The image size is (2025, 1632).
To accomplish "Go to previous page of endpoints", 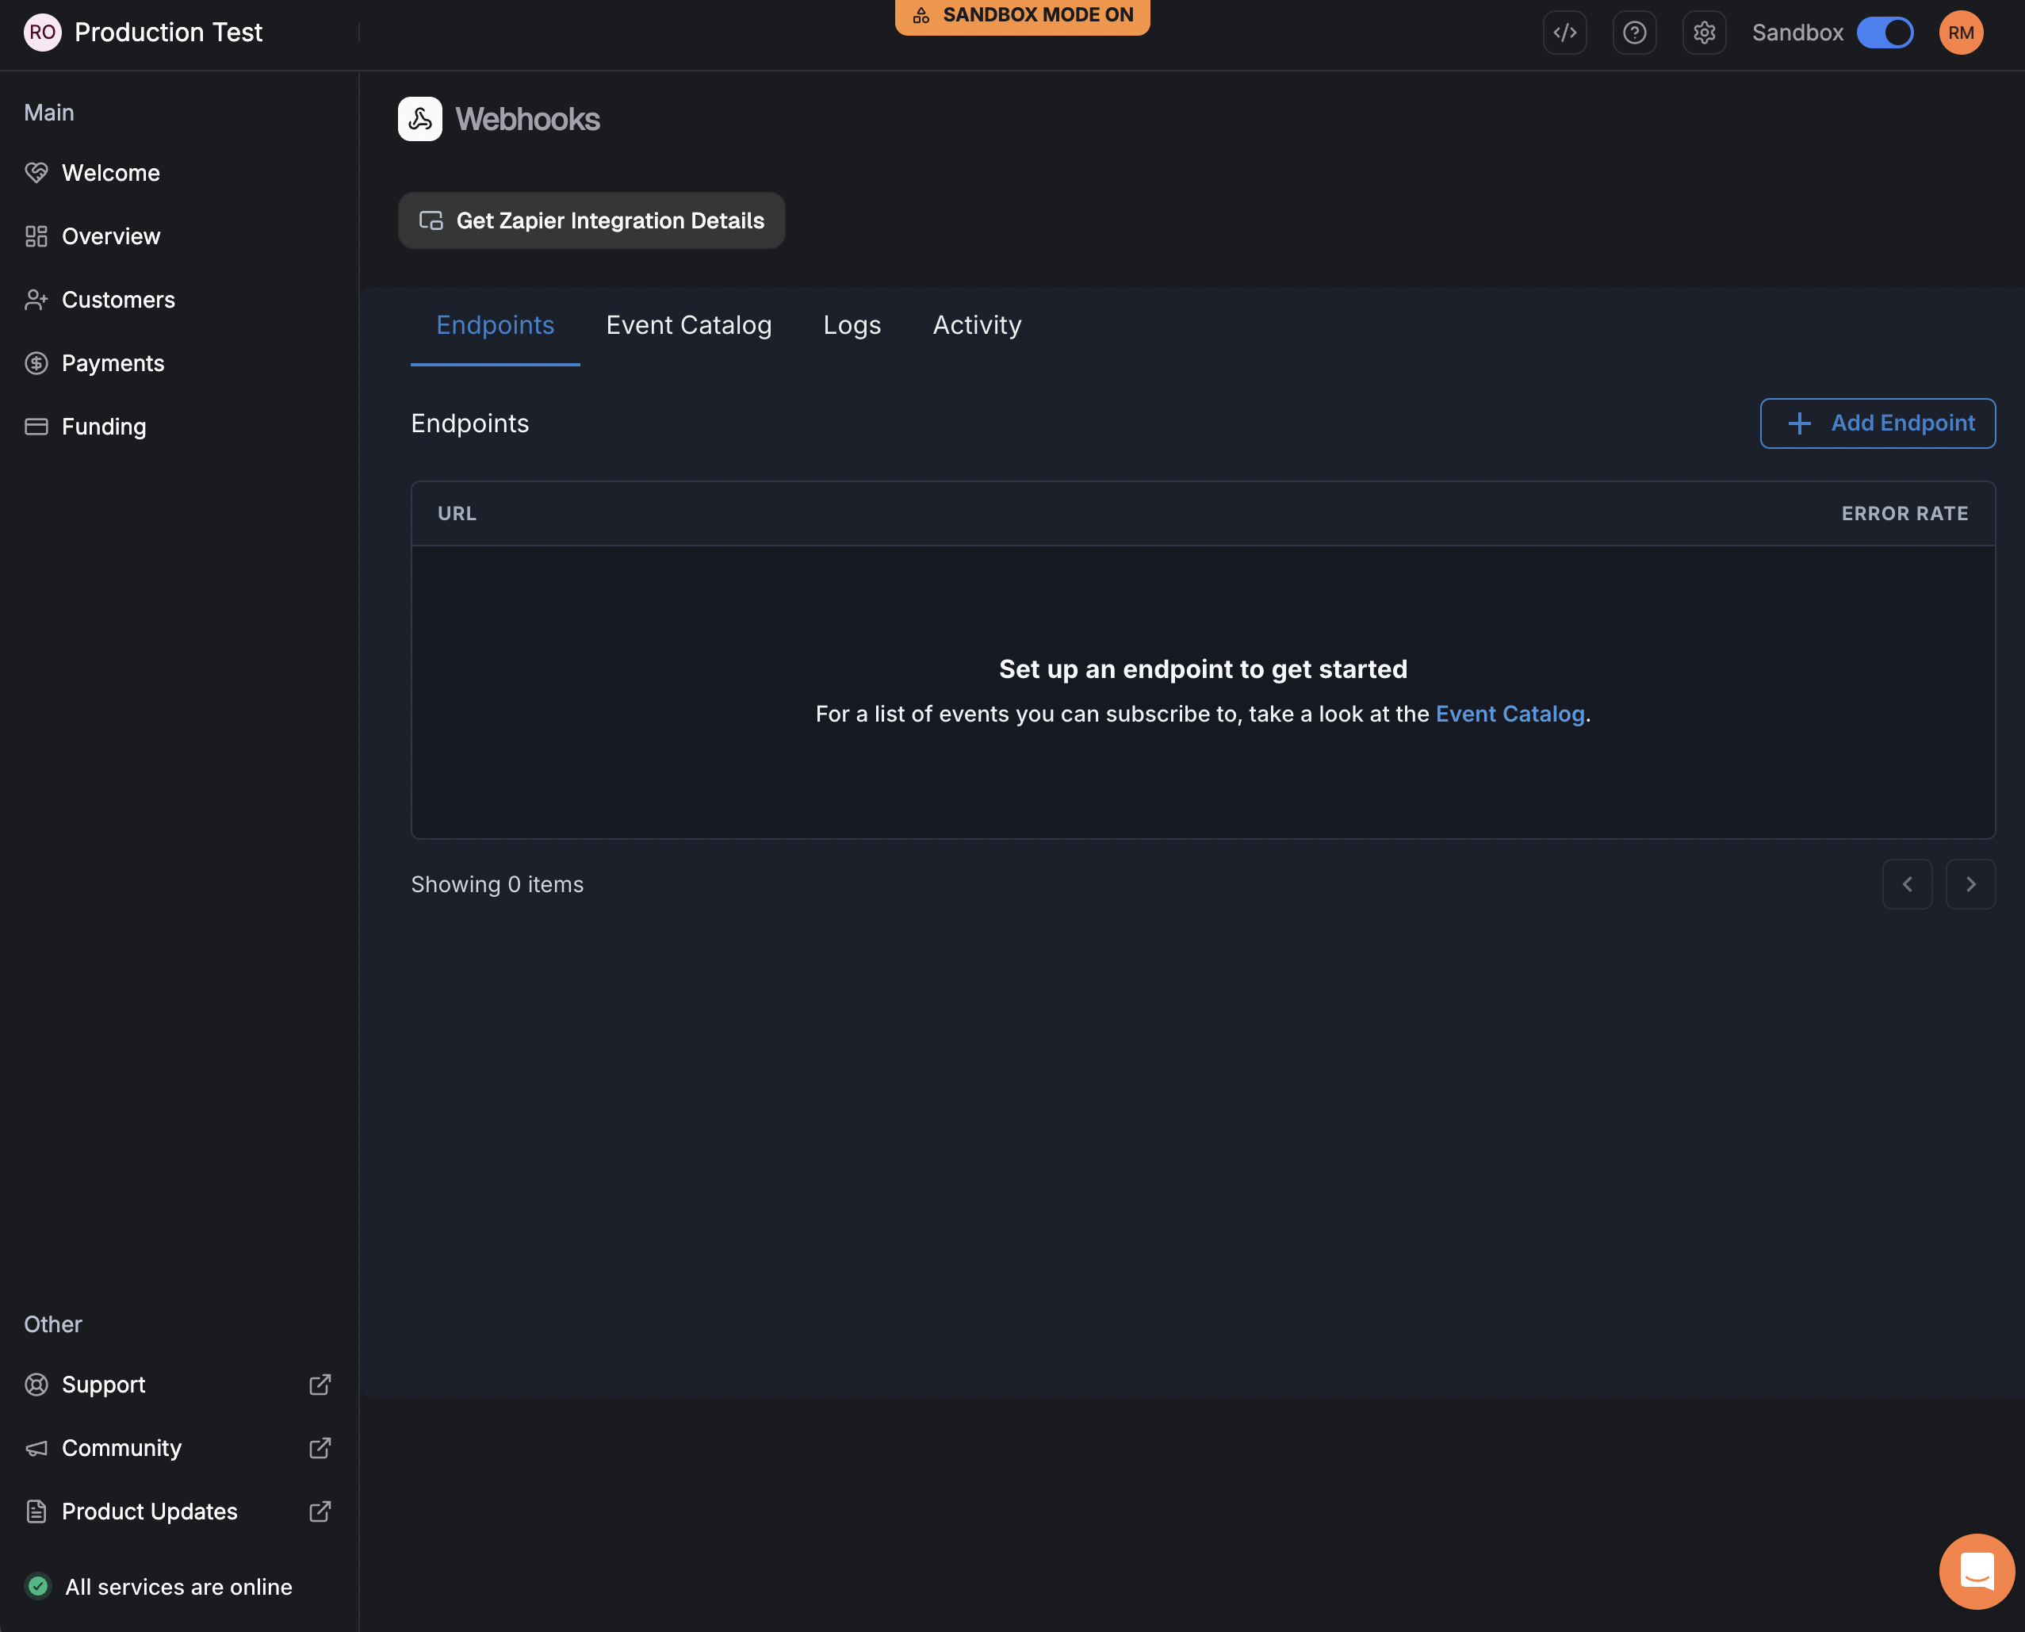I will pyautogui.click(x=1908, y=885).
